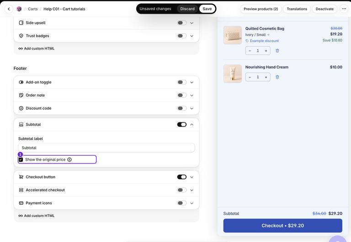The width and height of the screenshot is (351, 242).
Task: Save the unsaved changes
Action: click(x=207, y=9)
